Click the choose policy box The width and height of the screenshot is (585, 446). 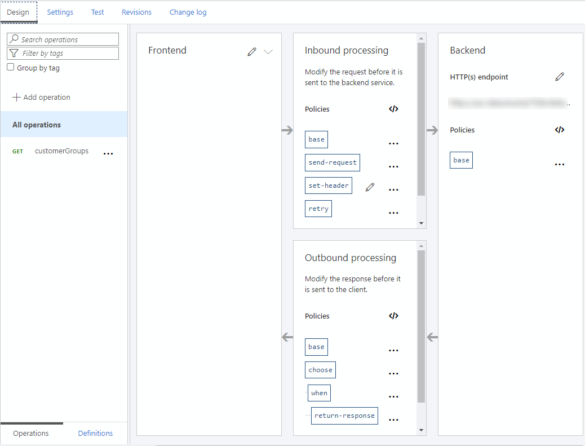pyautogui.click(x=320, y=370)
